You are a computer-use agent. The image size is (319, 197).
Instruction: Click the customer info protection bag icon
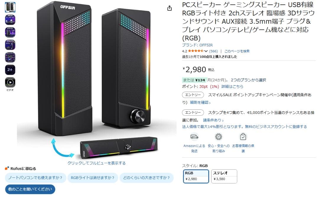click(243, 136)
